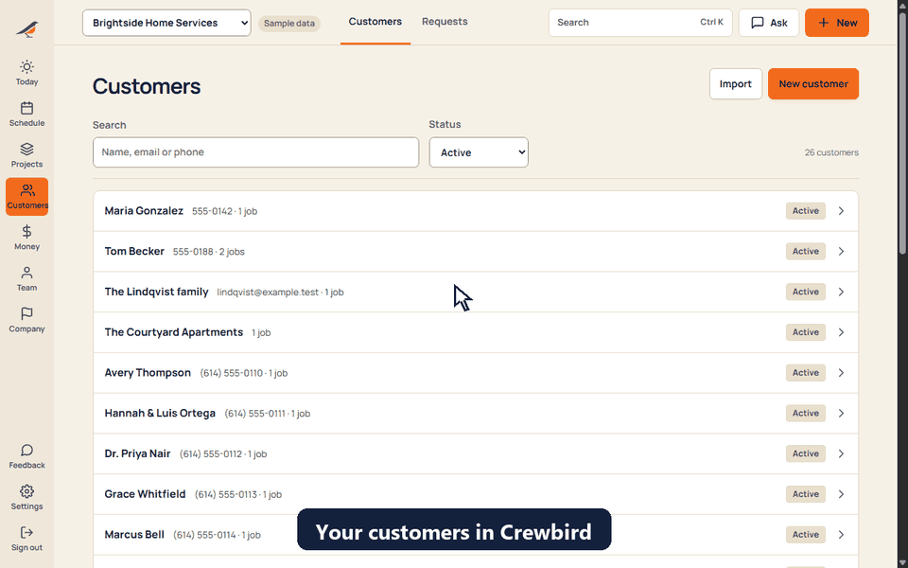Click the page vertical scrollbar thumb
This screenshot has width=908, height=568.
pyautogui.click(x=902, y=133)
